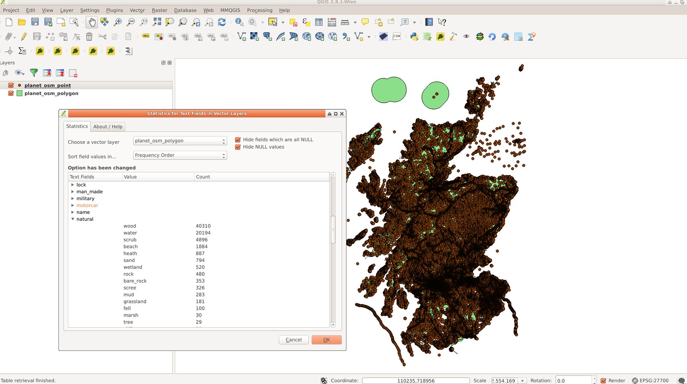Click the Zoom In magnifier
This screenshot has height=384, width=687.
[x=118, y=22]
